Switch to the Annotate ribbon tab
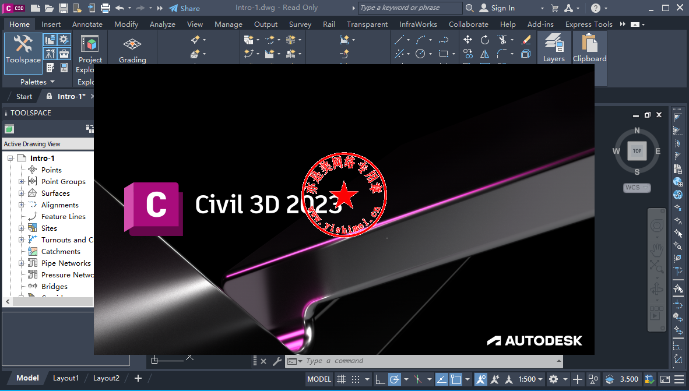 click(87, 24)
